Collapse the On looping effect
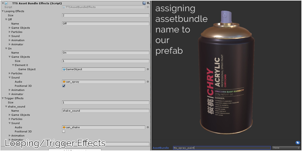This screenshot has height=151, width=302. pyautogui.click(x=6, y=49)
